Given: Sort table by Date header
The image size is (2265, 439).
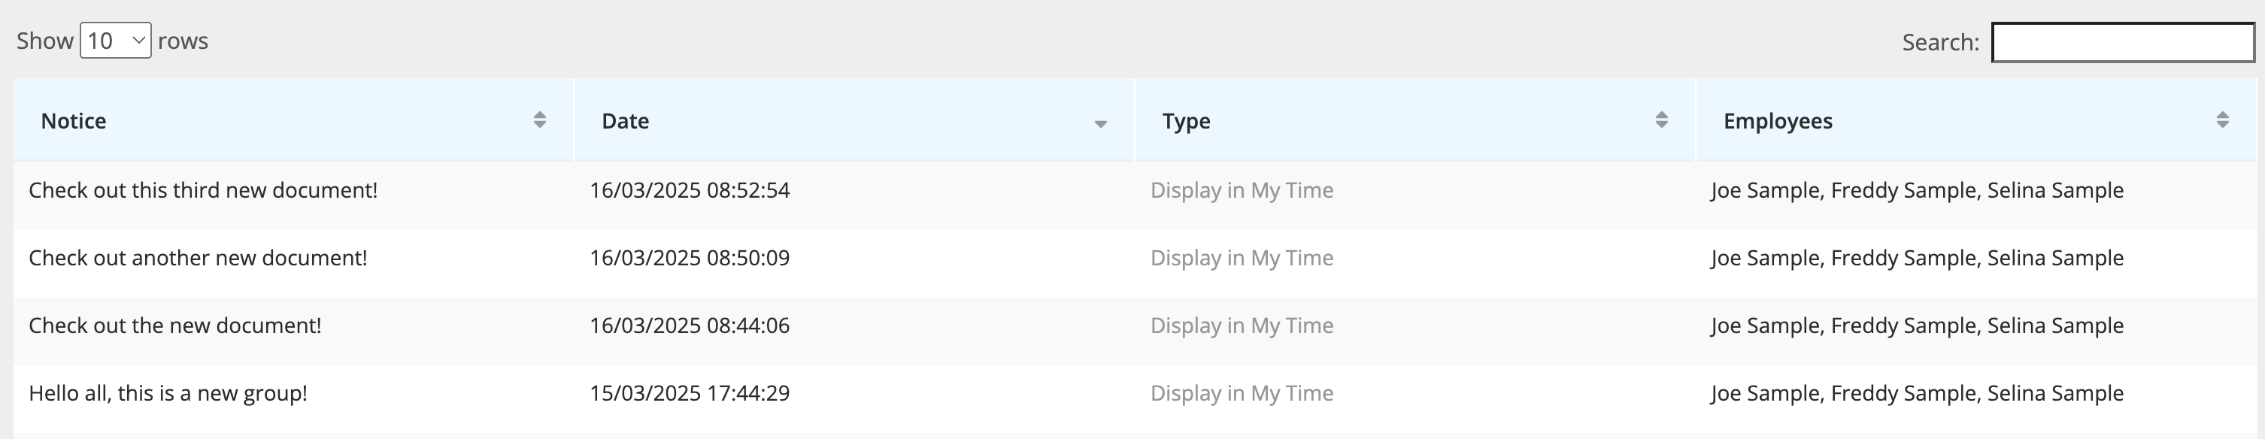Looking at the screenshot, I should click(x=625, y=122).
